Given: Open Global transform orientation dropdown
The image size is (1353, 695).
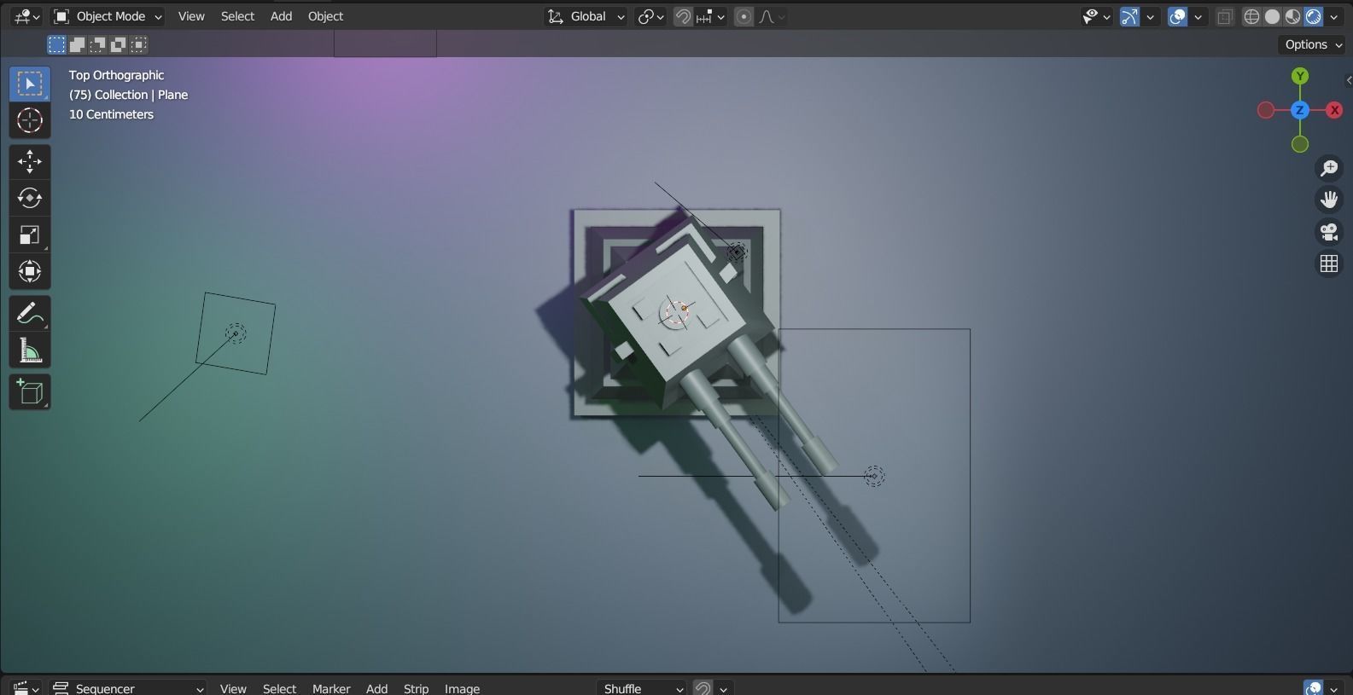Looking at the screenshot, I should [586, 16].
